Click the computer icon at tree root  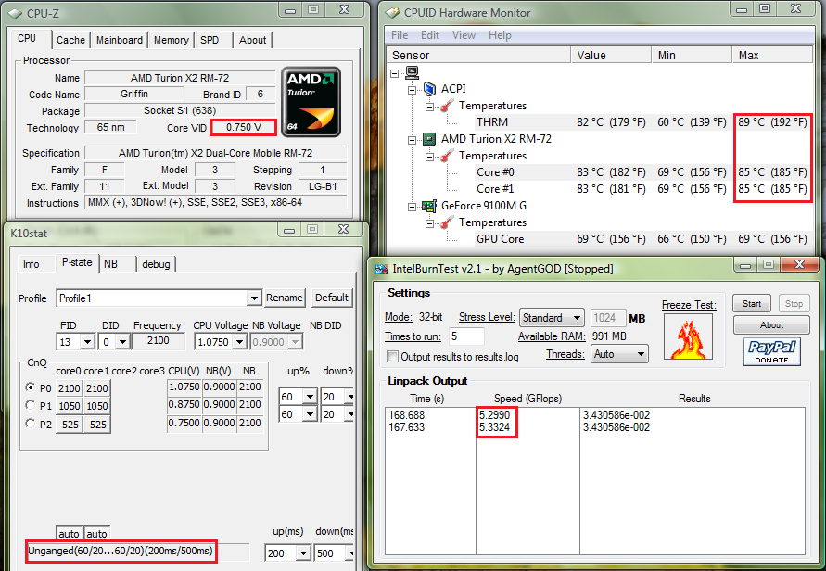point(413,72)
